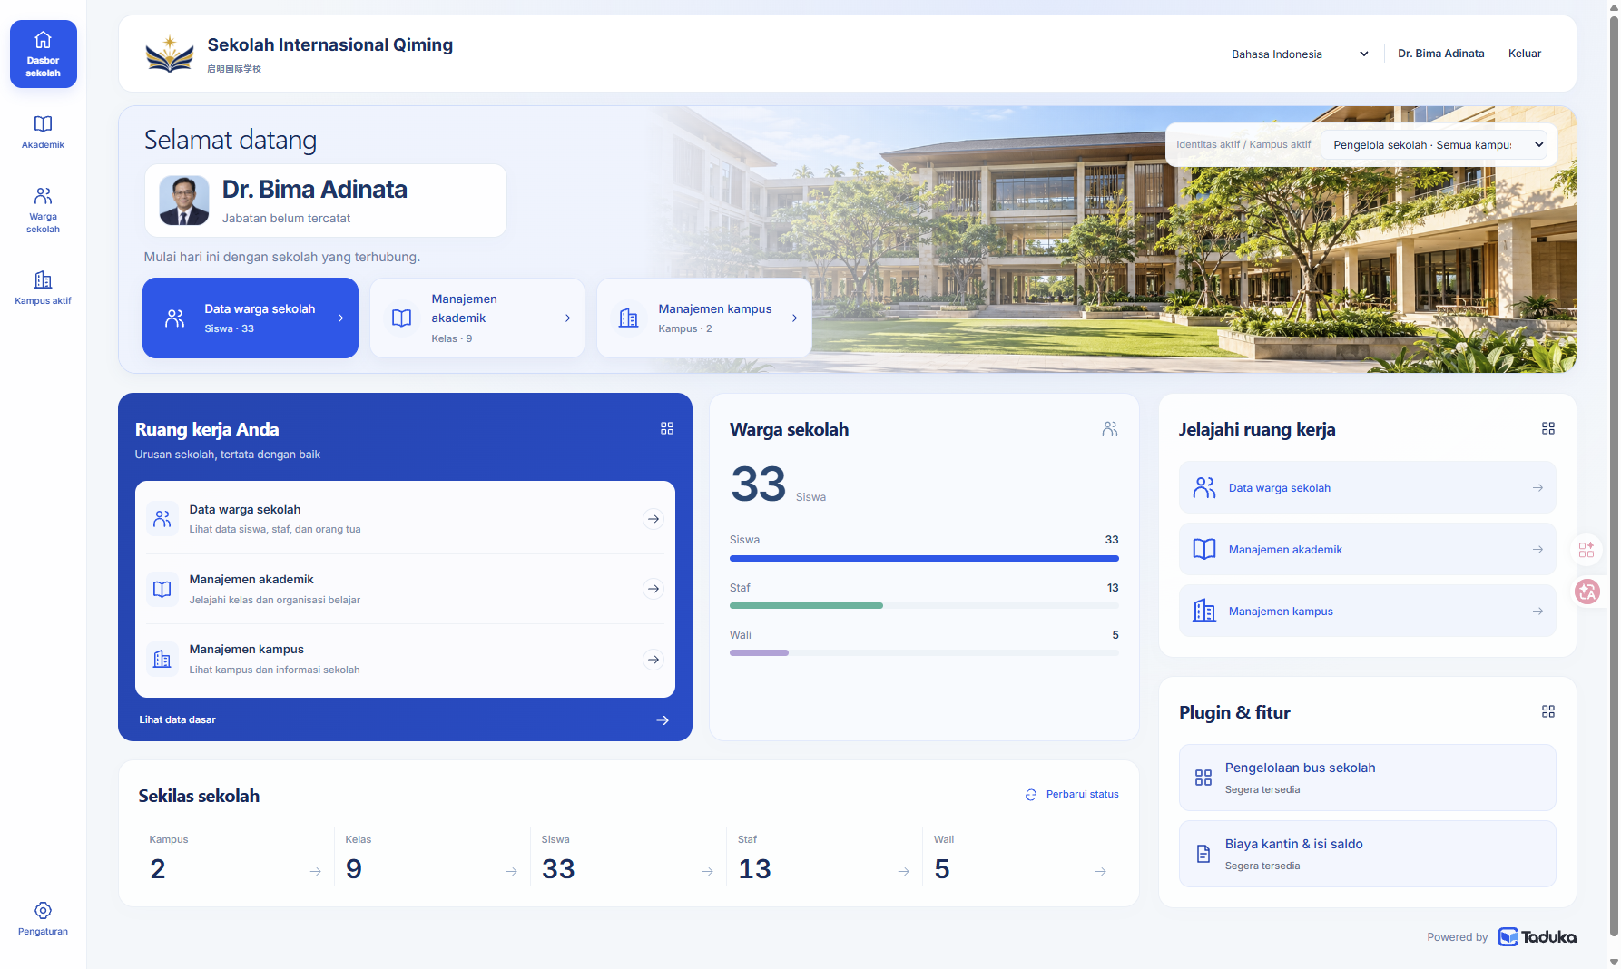The height and width of the screenshot is (969, 1621).
Task: Click Perbarui status link
Action: point(1072,794)
